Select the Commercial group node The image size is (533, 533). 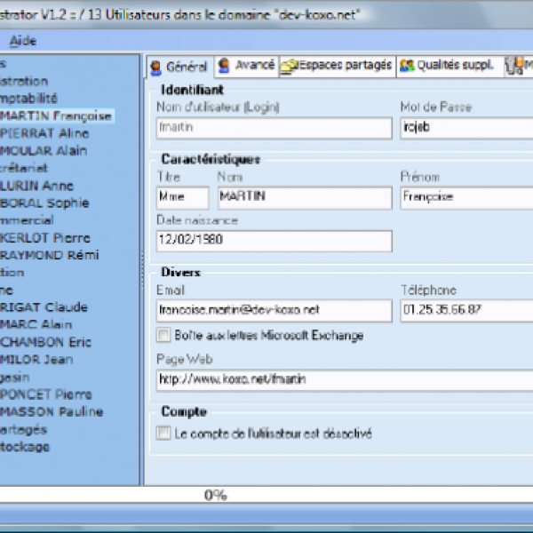coord(27,220)
